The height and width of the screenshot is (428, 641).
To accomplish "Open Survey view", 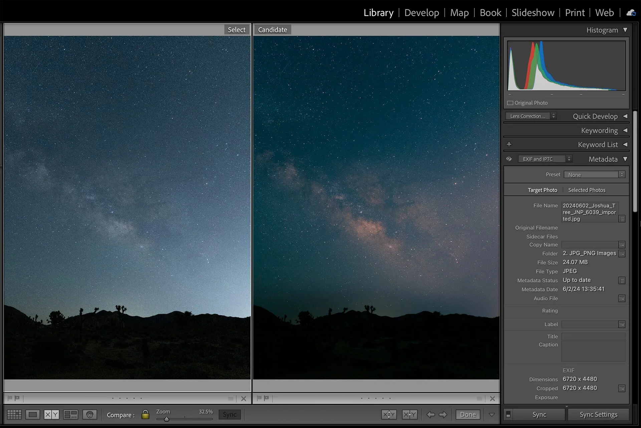I will point(70,415).
